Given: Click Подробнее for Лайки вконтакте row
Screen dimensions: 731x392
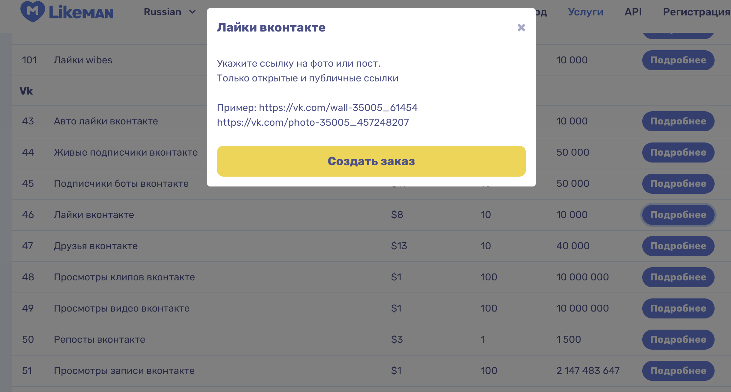Looking at the screenshot, I should (678, 215).
